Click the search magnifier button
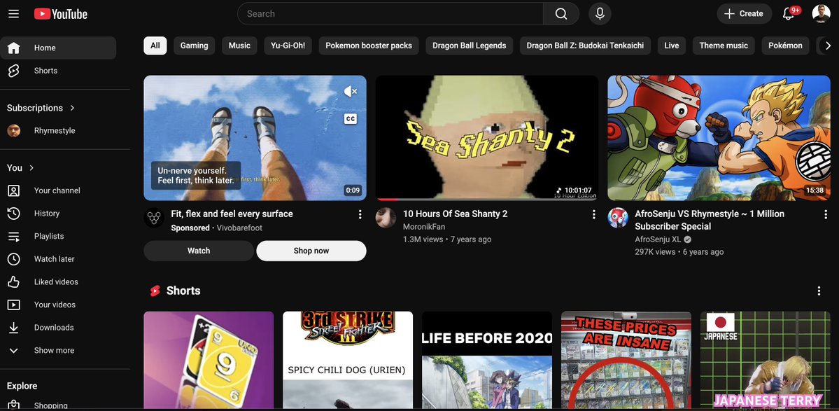The height and width of the screenshot is (411, 839). [560, 14]
